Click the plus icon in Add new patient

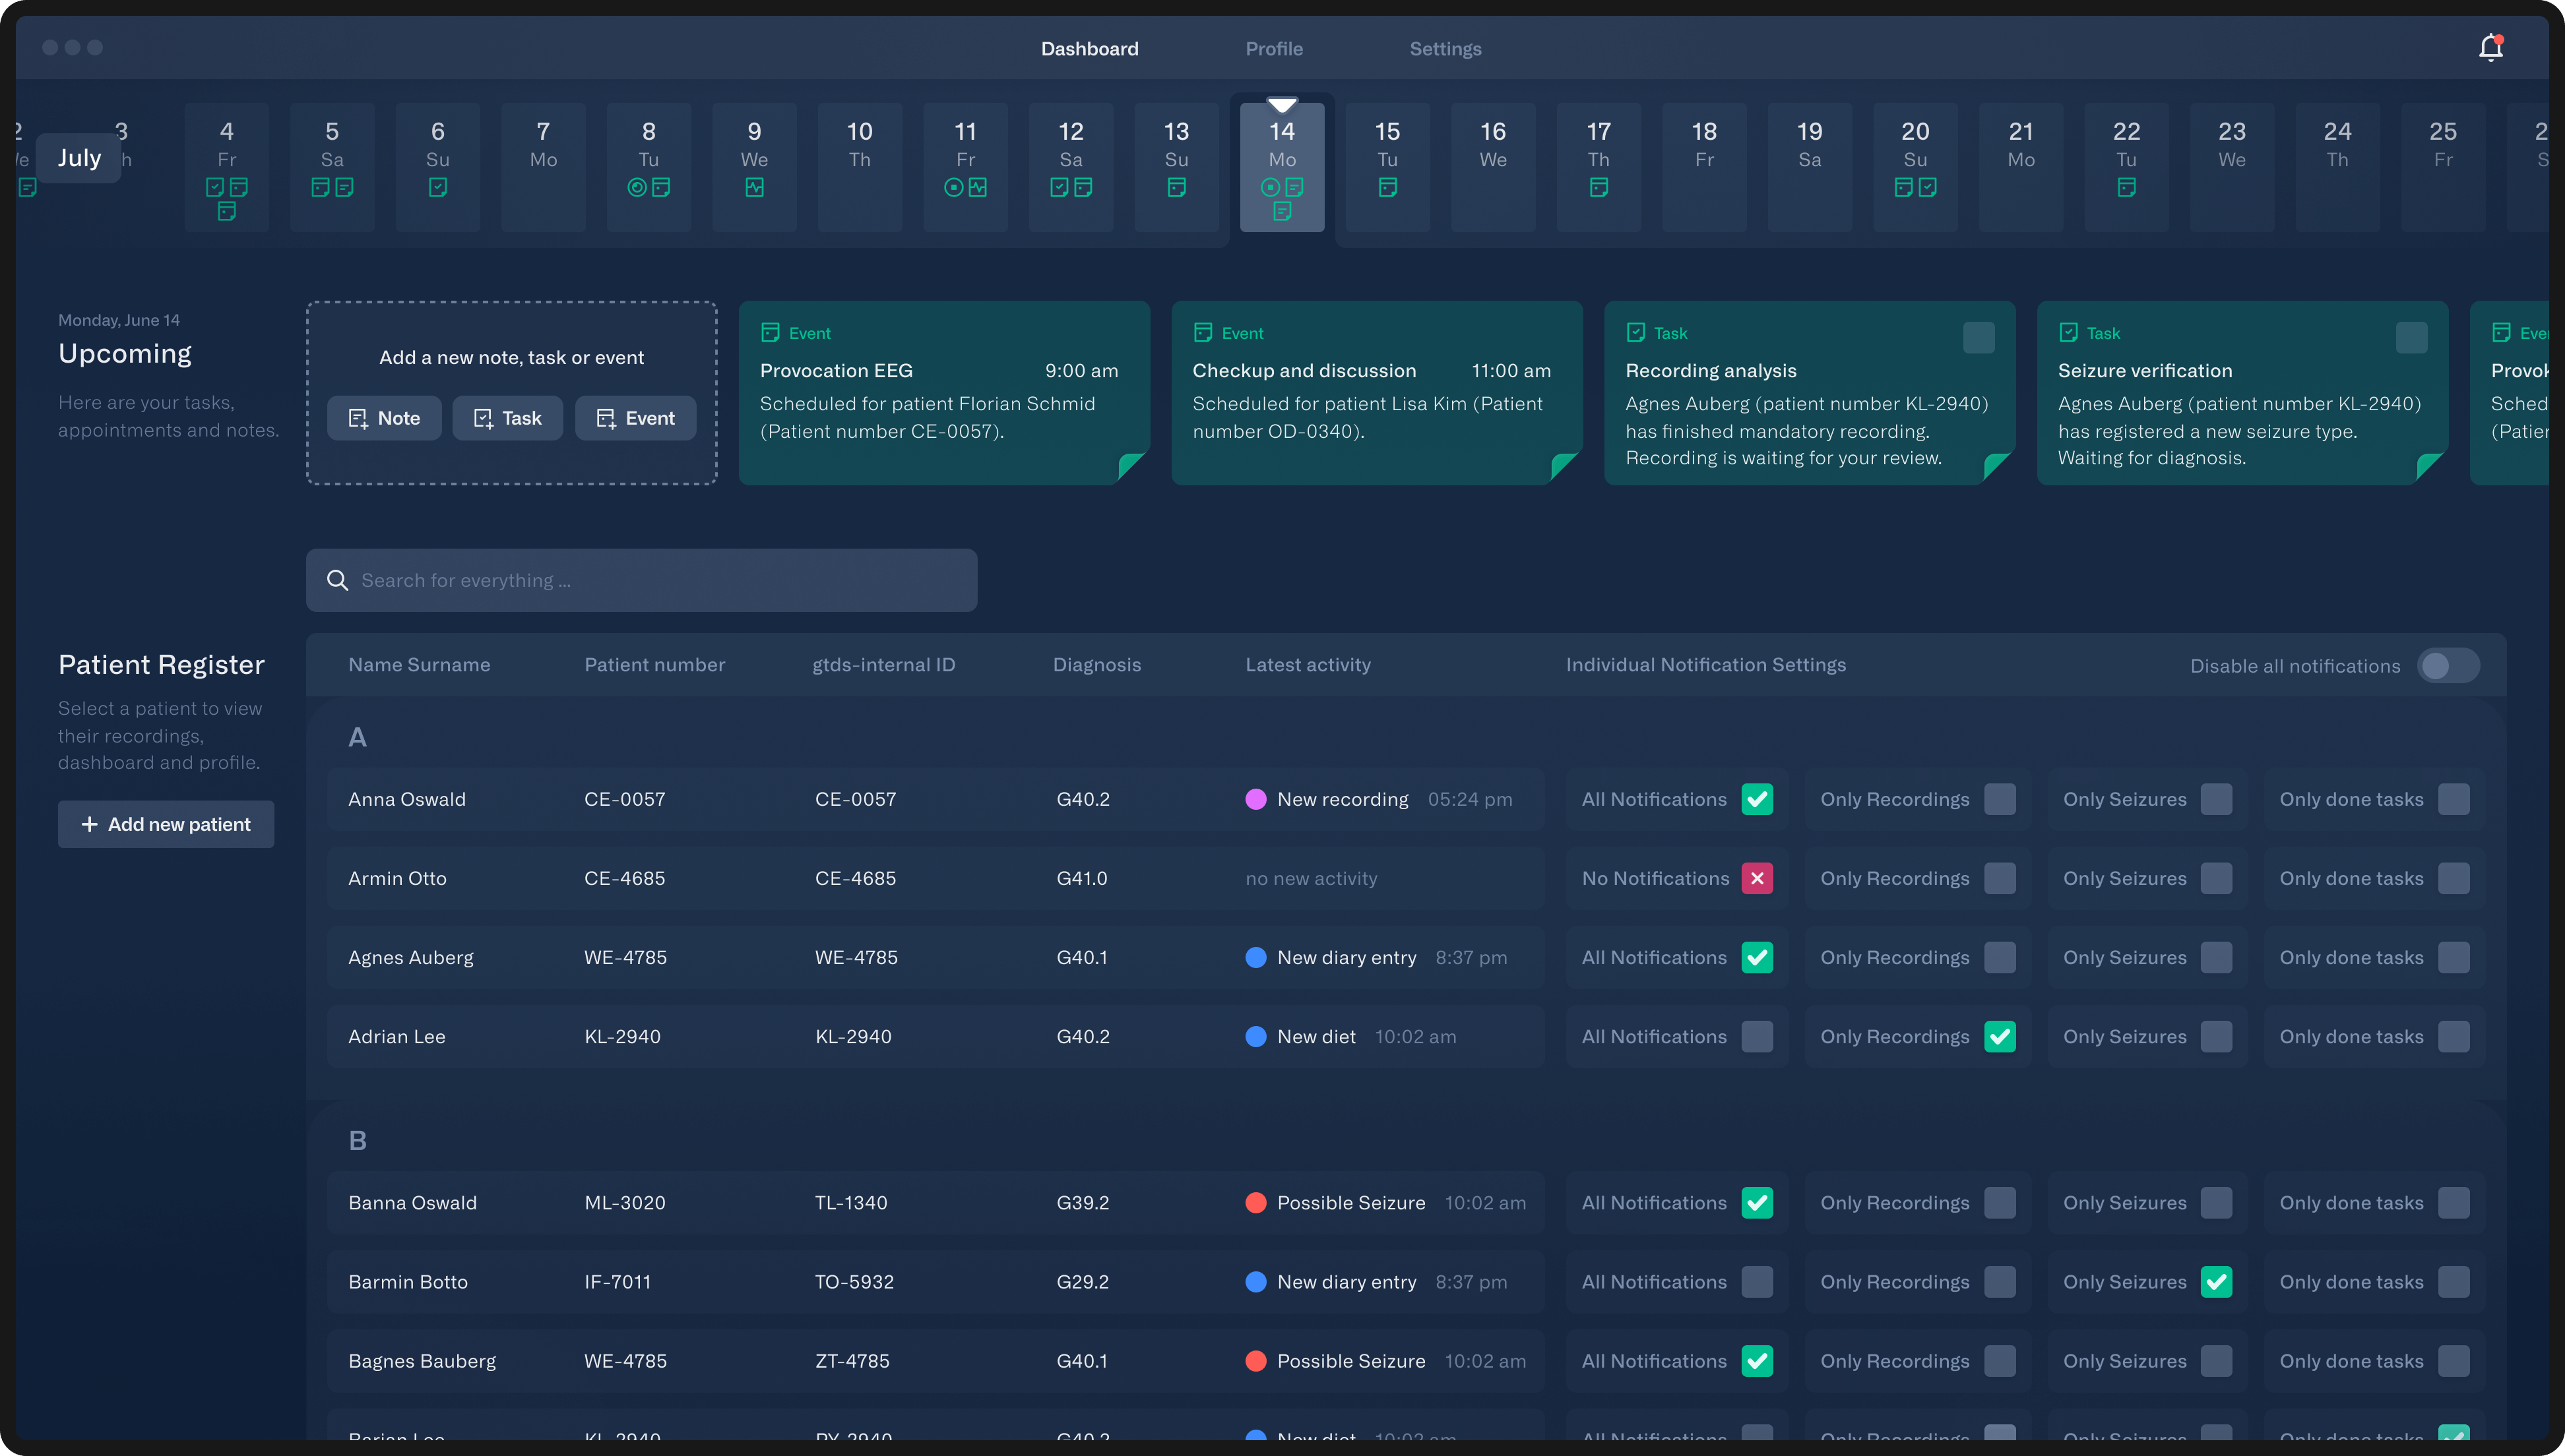tap(89, 824)
